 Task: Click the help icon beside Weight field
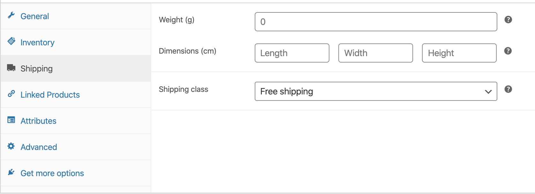pos(508,20)
